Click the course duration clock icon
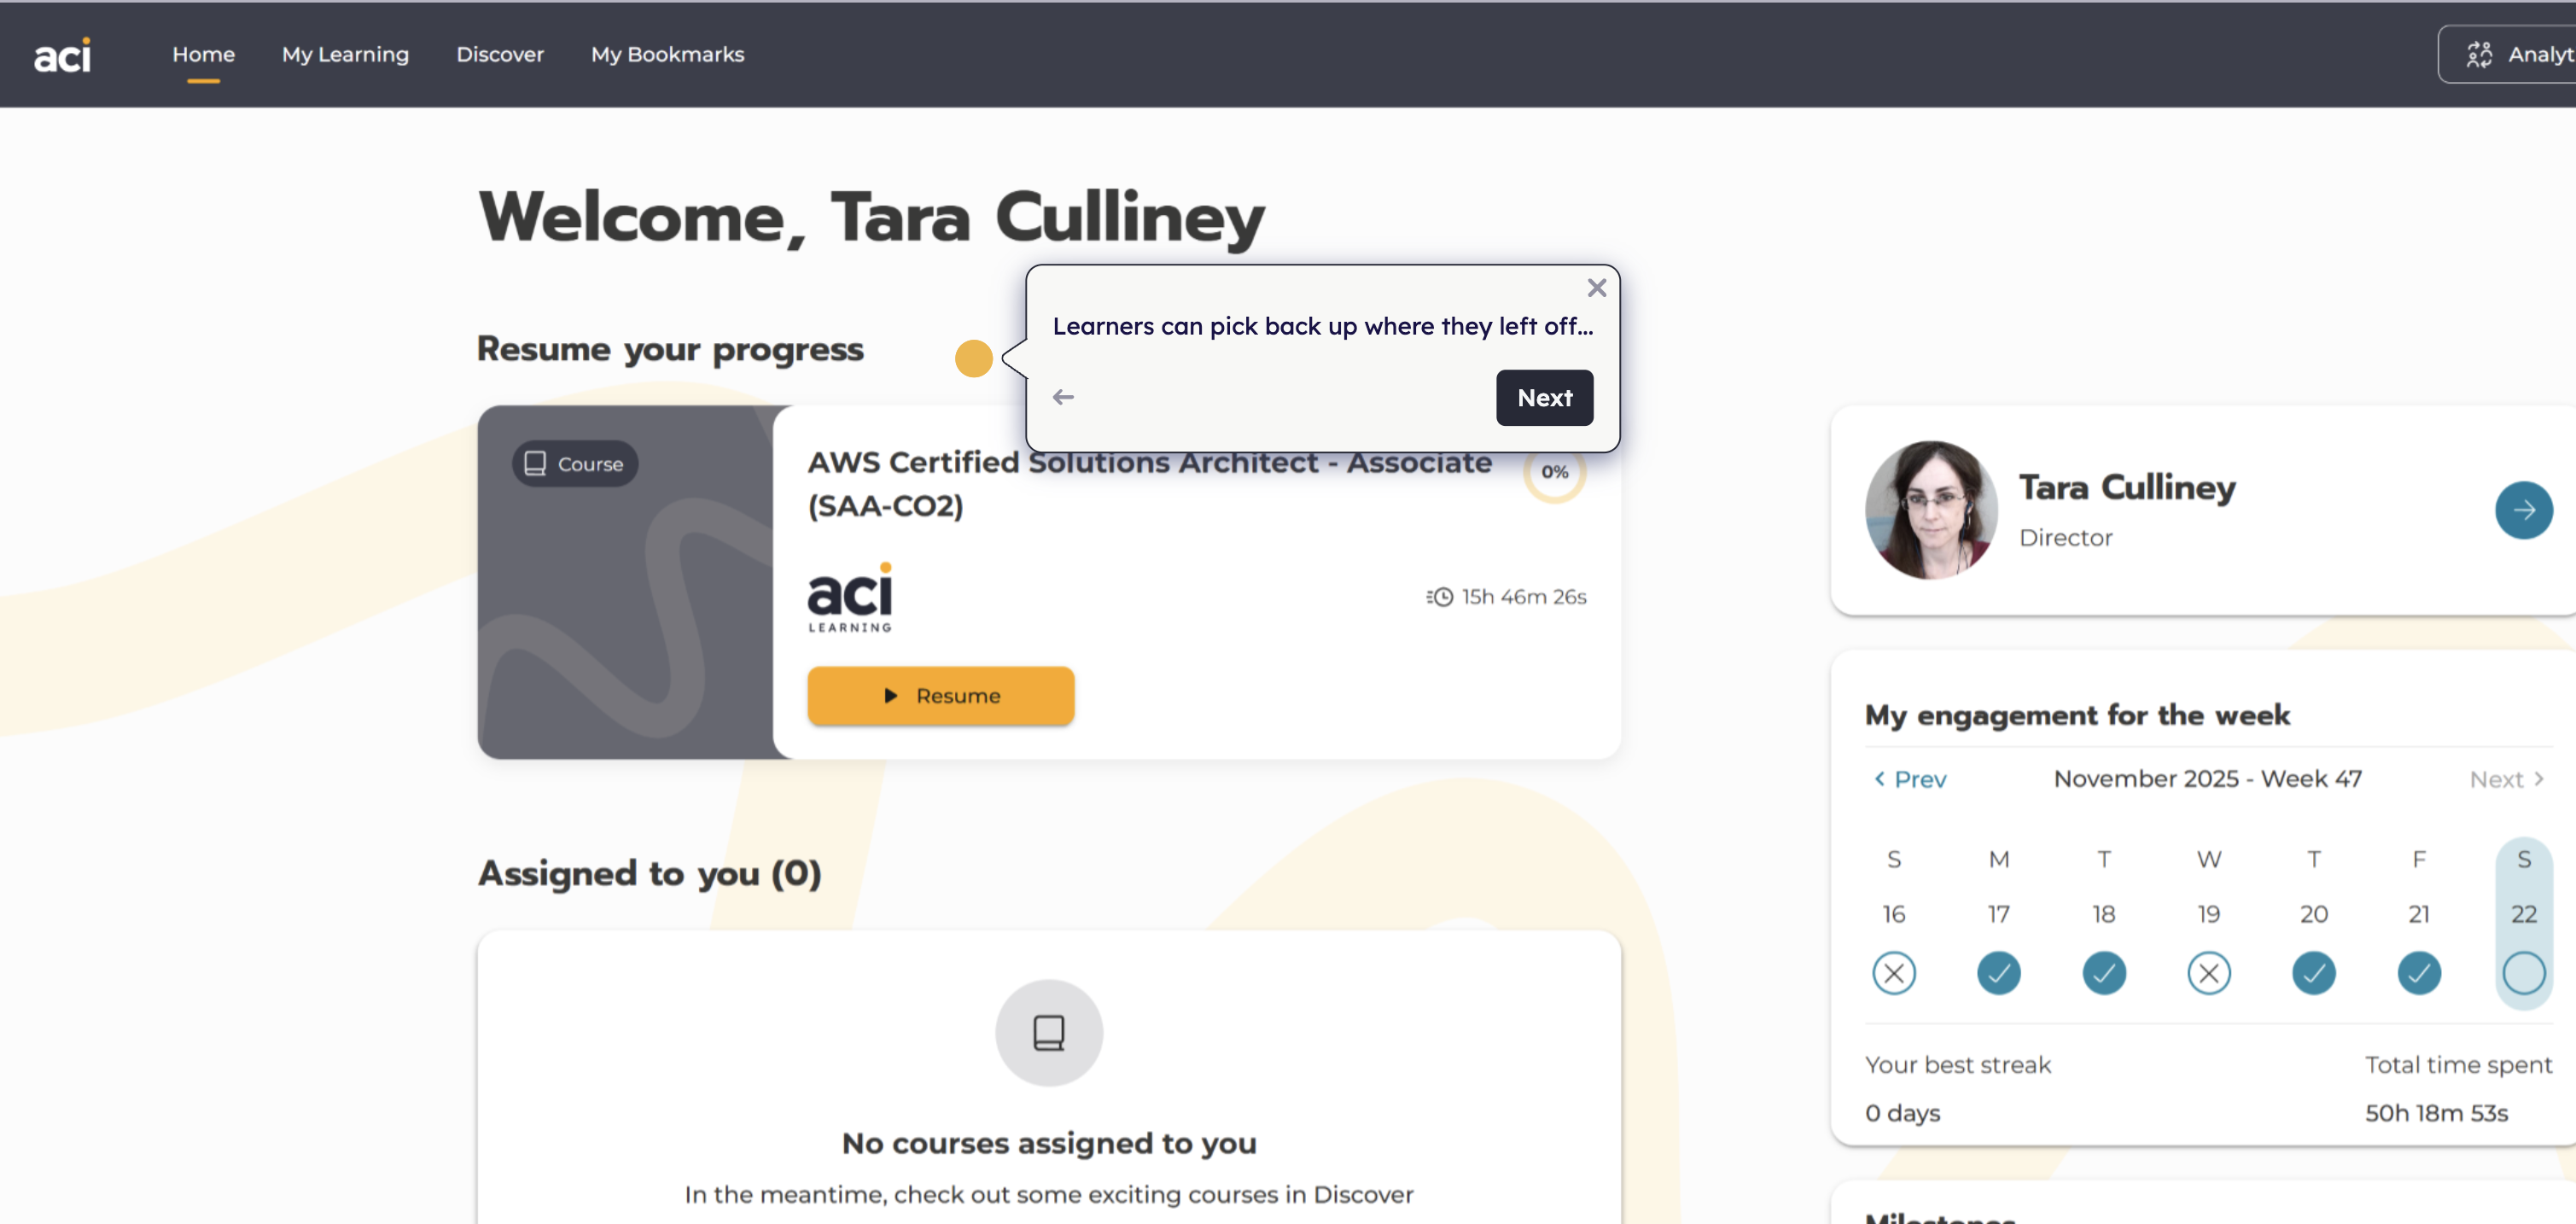The height and width of the screenshot is (1224, 2576). [1440, 597]
